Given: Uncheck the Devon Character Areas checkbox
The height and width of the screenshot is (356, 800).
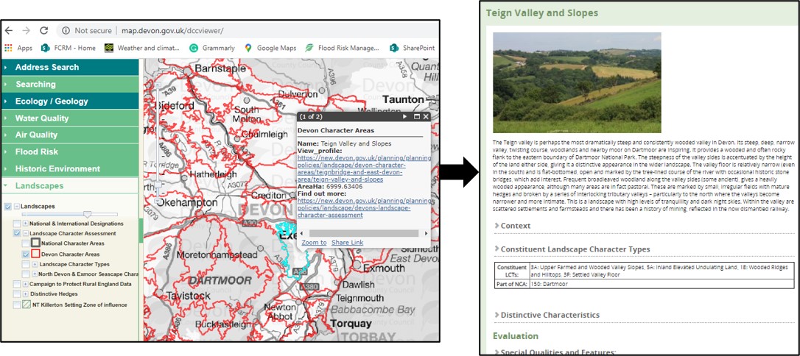Looking at the screenshot, I should tap(26, 254).
